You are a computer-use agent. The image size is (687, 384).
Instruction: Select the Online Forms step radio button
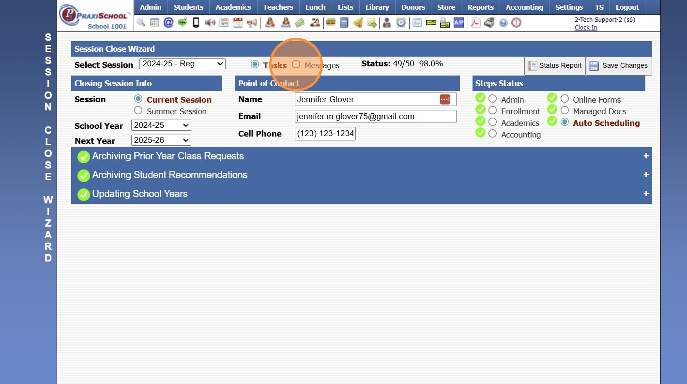click(x=565, y=99)
